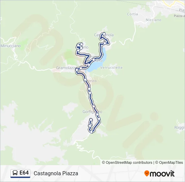Open the OpenMapTiles attribution link

169,162
